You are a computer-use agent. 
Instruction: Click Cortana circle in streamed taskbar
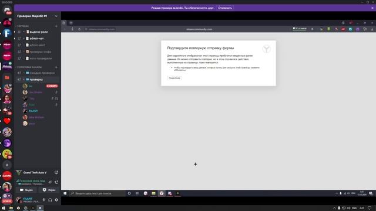click(129, 193)
